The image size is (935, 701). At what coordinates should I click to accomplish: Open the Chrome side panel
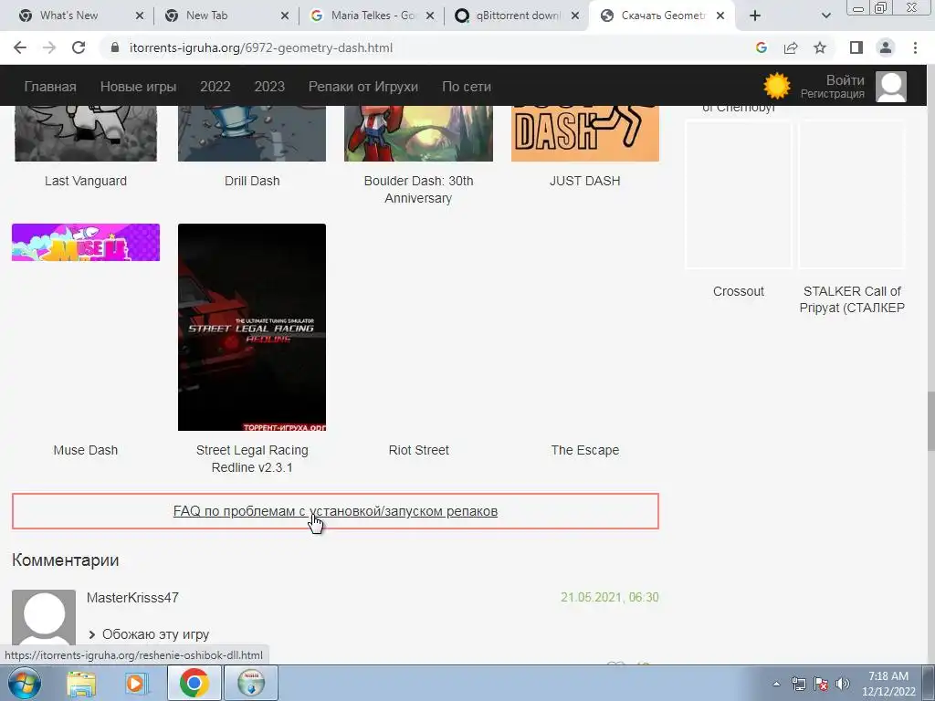coord(856,47)
